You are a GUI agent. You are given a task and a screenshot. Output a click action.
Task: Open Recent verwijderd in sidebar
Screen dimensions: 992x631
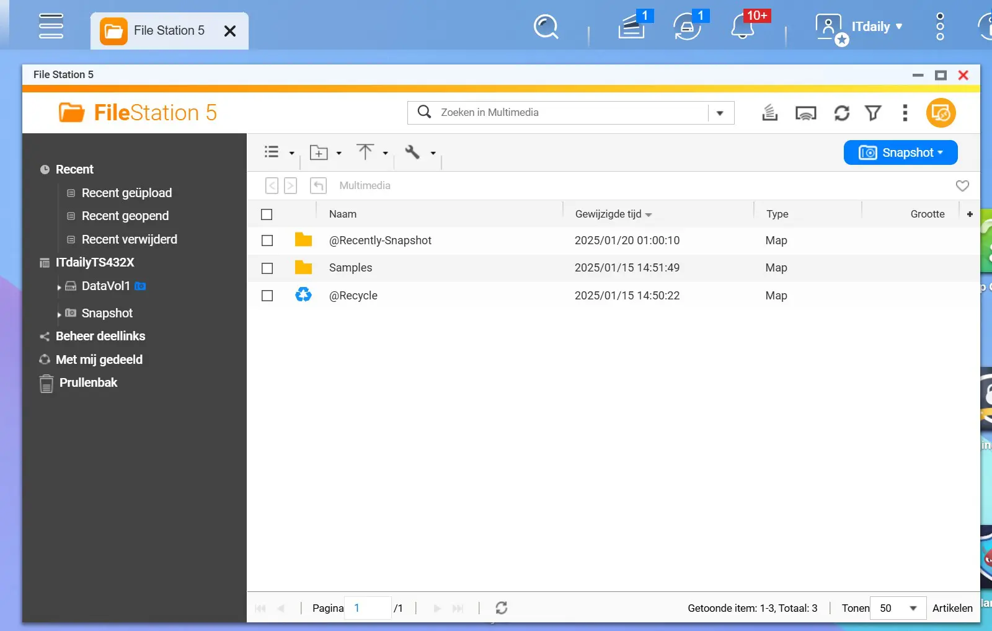point(129,239)
